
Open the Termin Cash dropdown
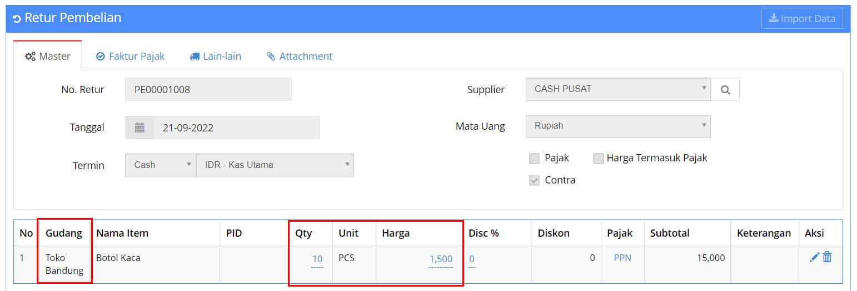pyautogui.click(x=161, y=165)
